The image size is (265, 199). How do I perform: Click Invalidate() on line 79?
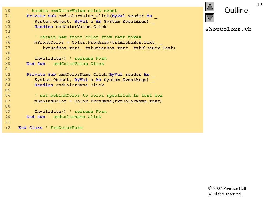coord(50,59)
